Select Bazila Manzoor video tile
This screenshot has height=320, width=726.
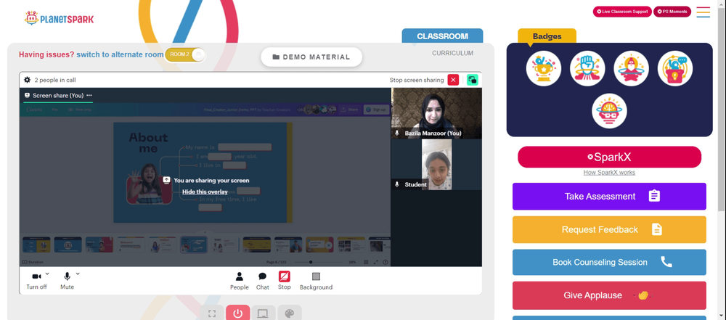436,113
